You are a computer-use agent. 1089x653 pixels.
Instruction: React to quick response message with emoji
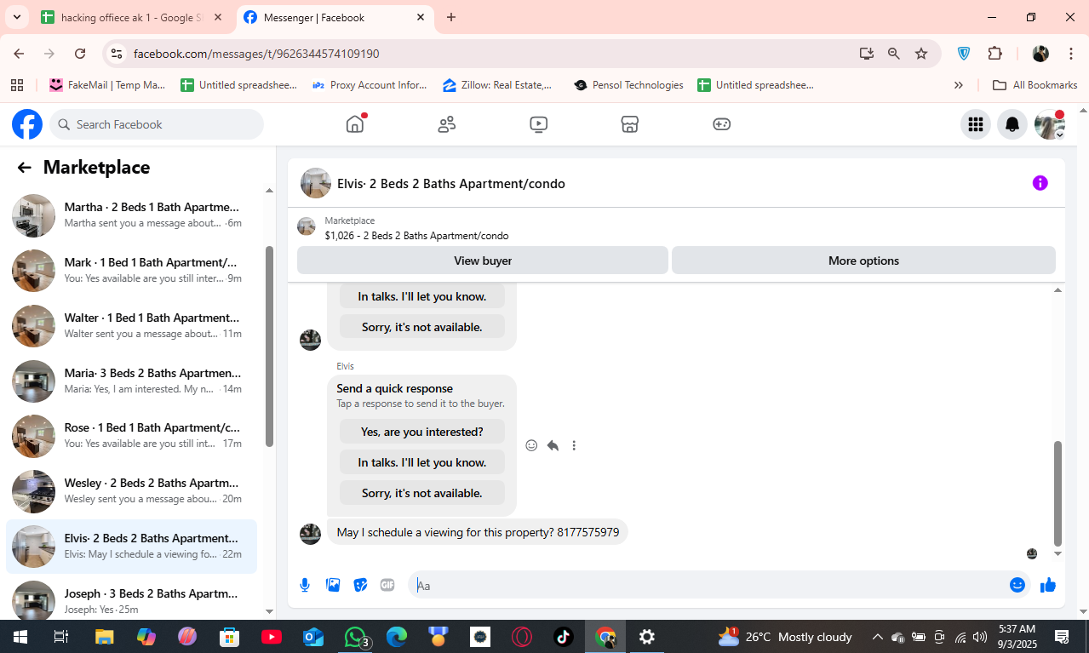[x=531, y=445]
